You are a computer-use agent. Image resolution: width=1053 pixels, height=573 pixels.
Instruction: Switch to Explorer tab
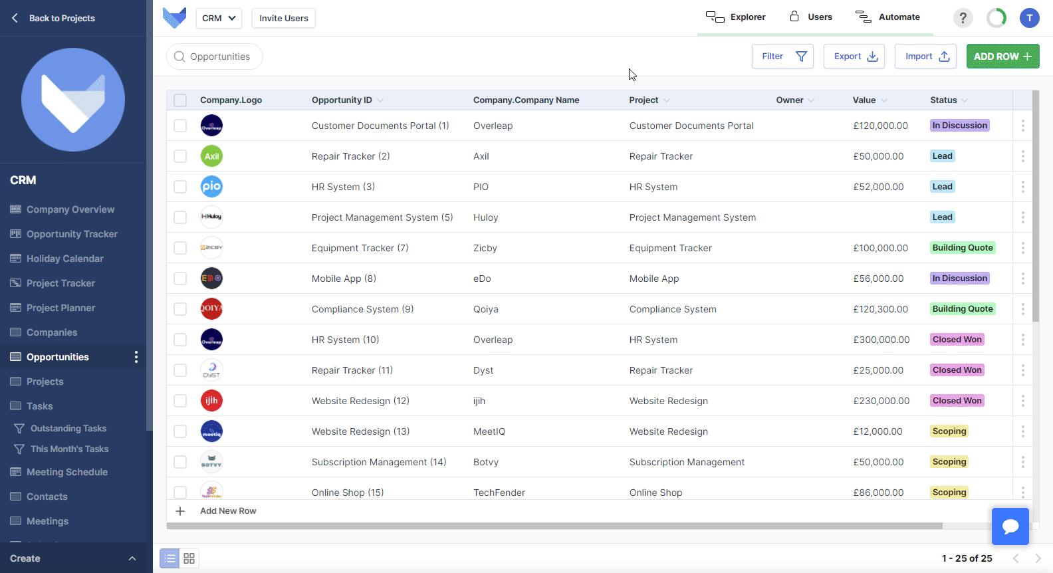pos(736,17)
